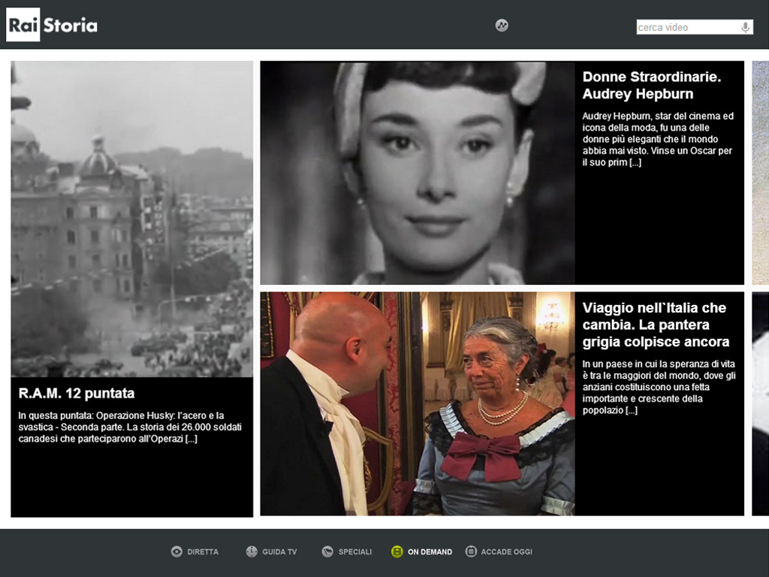
Task: Click the Rai Storia logo
Action: [52, 25]
